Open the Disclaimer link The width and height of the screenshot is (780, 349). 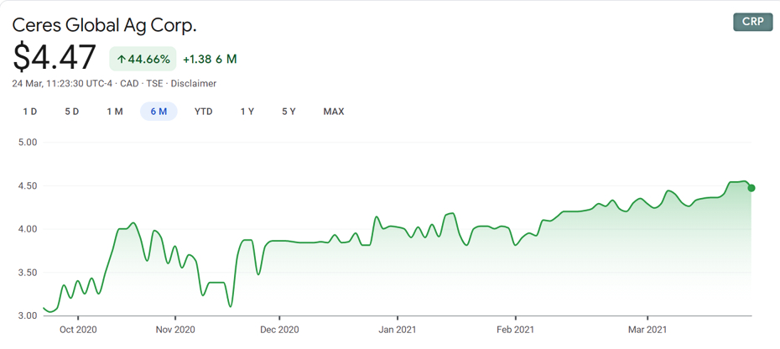click(194, 84)
